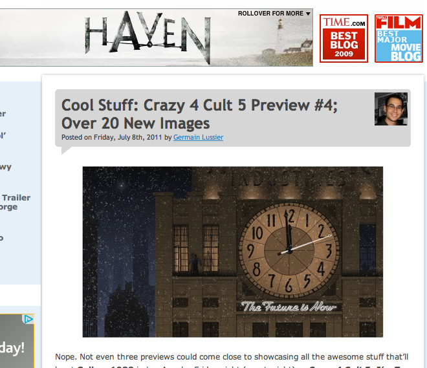Open Germain Lussier author link
Image resolution: width=427 pixels, height=368 pixels.
[x=198, y=137]
